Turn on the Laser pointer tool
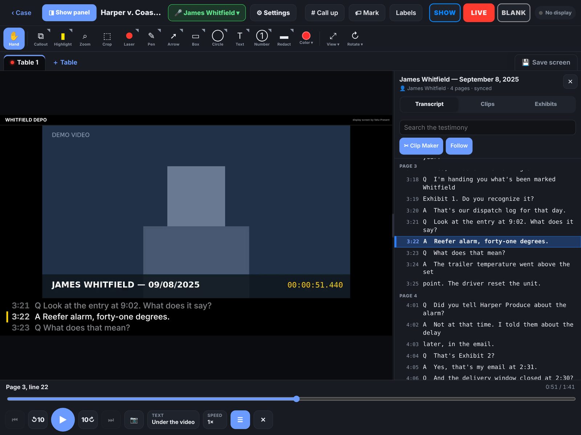581x435 pixels. pos(129,38)
